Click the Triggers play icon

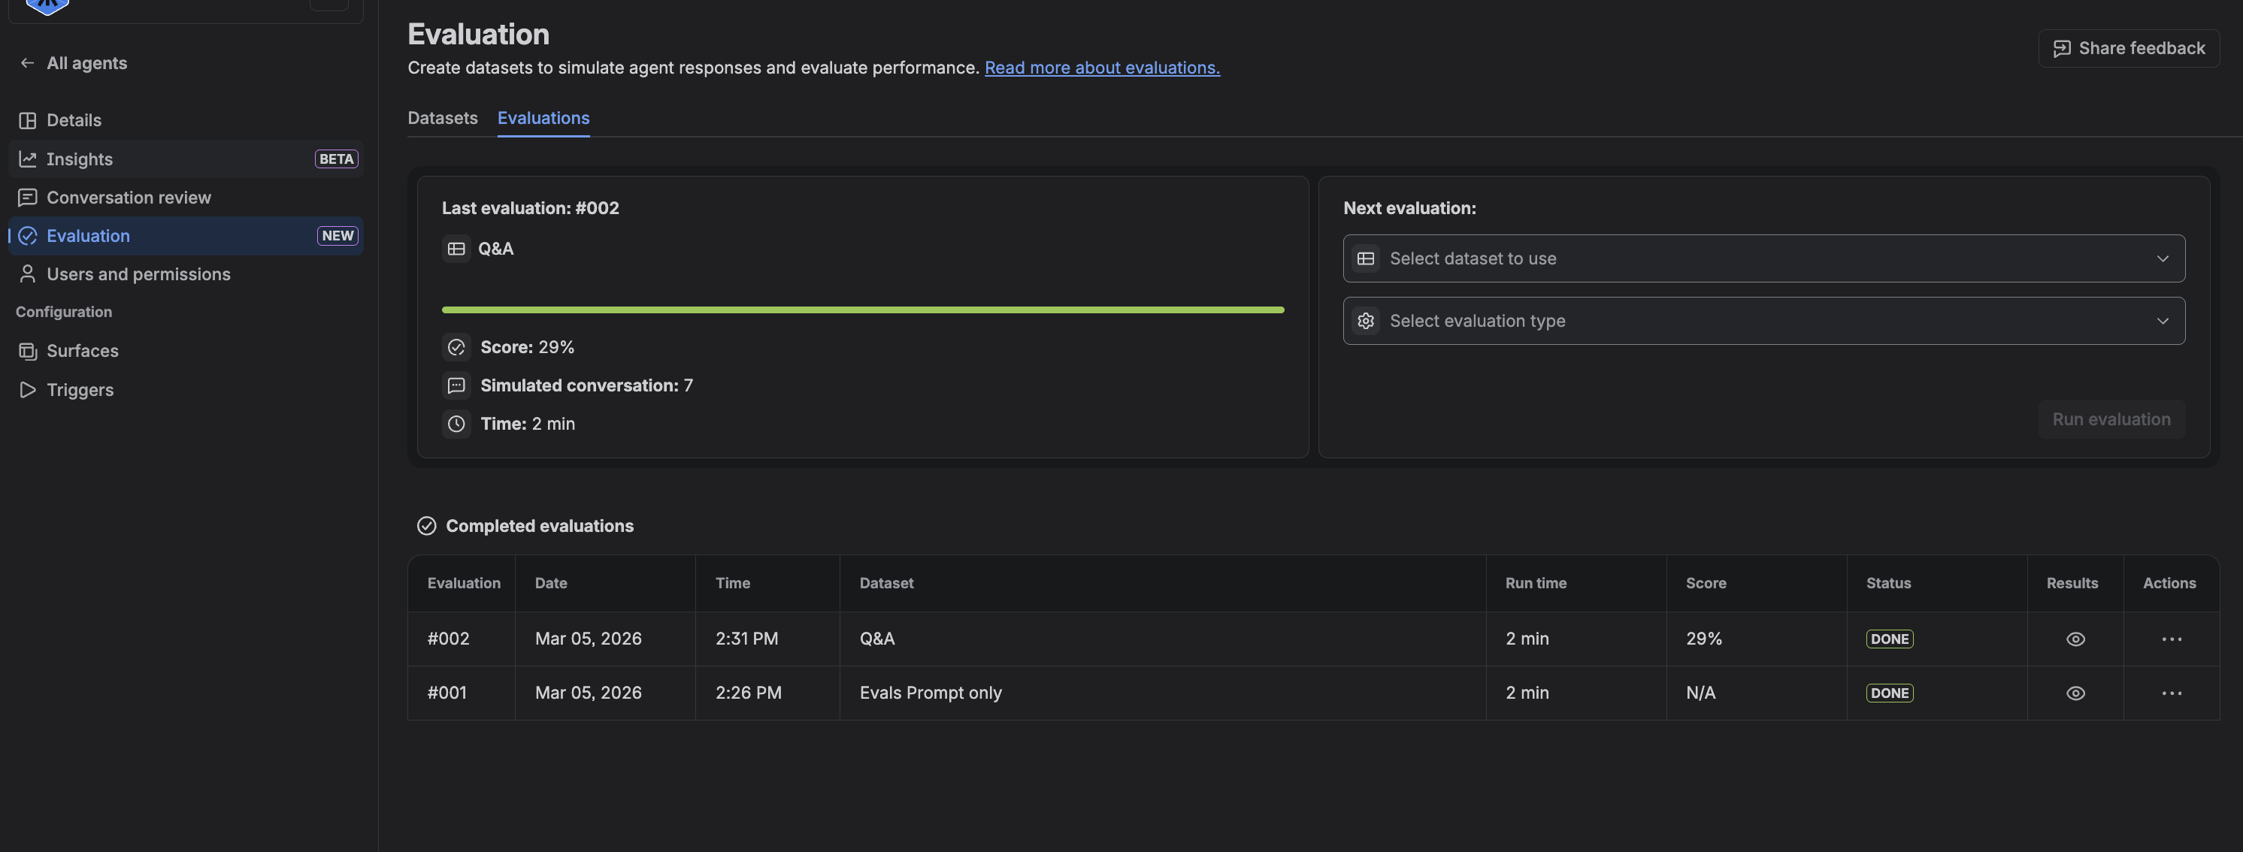(28, 390)
